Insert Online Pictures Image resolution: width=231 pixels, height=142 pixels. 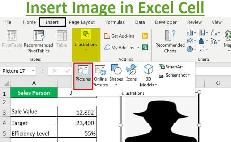[100, 76]
